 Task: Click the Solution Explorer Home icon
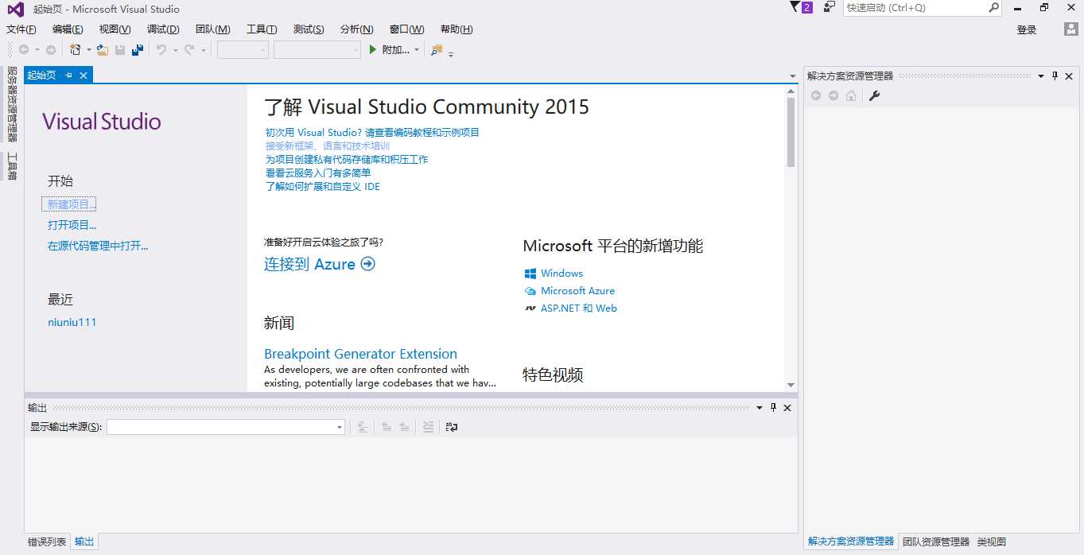pyautogui.click(x=851, y=95)
